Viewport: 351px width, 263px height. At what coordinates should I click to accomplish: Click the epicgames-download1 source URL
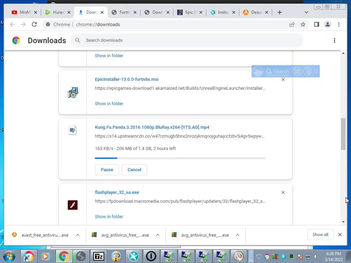click(180, 88)
